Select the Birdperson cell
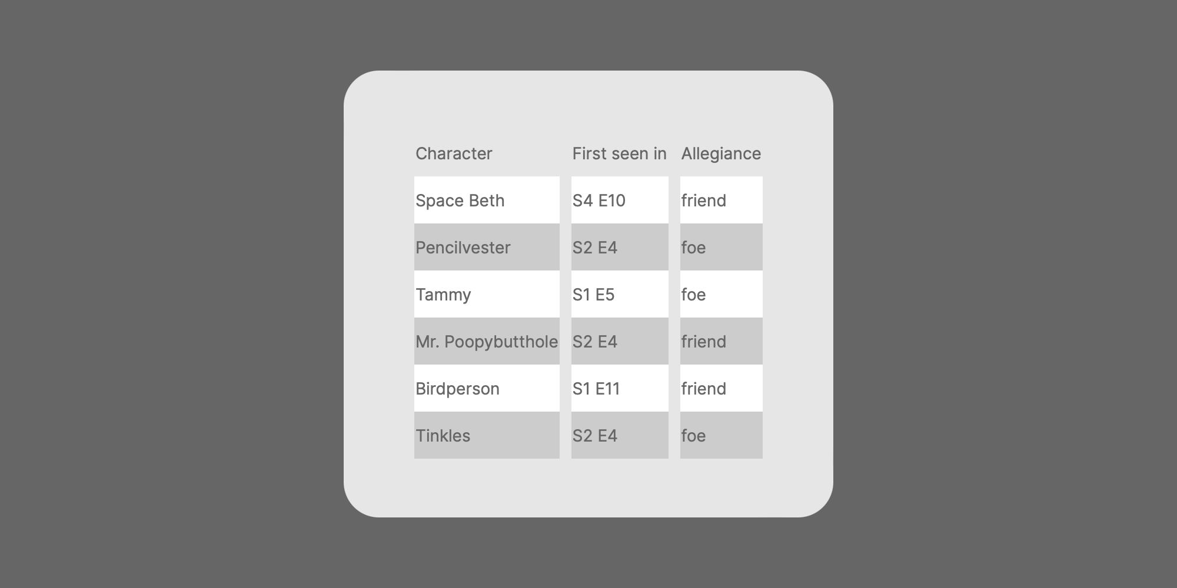The width and height of the screenshot is (1177, 588). point(487,388)
